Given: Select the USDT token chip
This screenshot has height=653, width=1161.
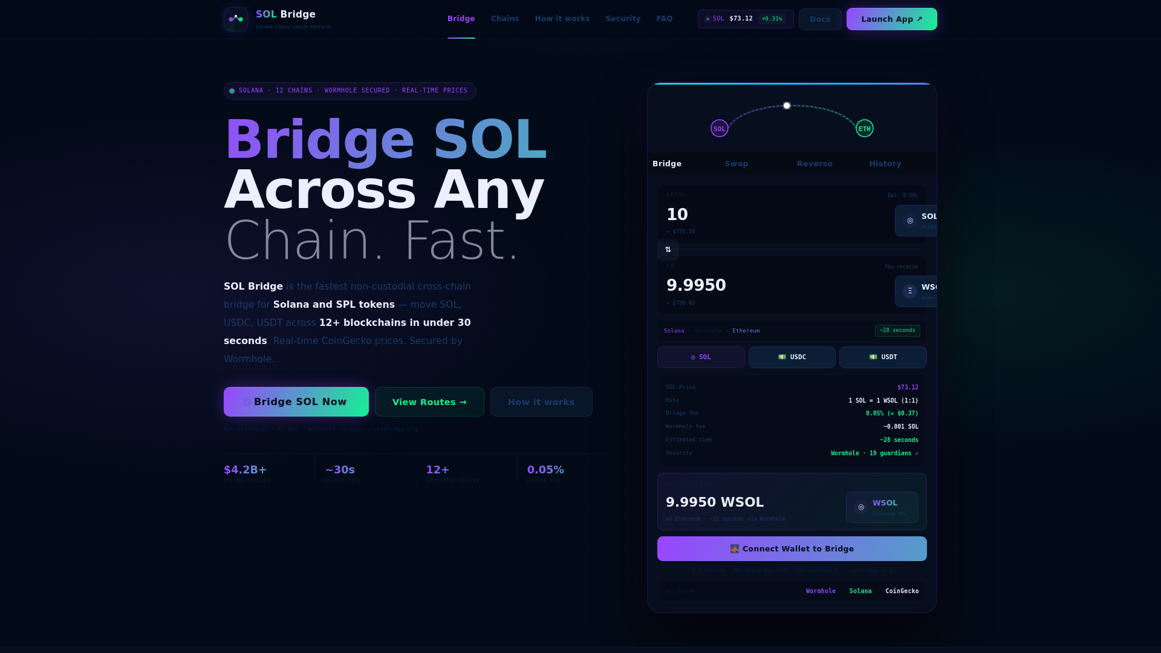Looking at the screenshot, I should (883, 357).
